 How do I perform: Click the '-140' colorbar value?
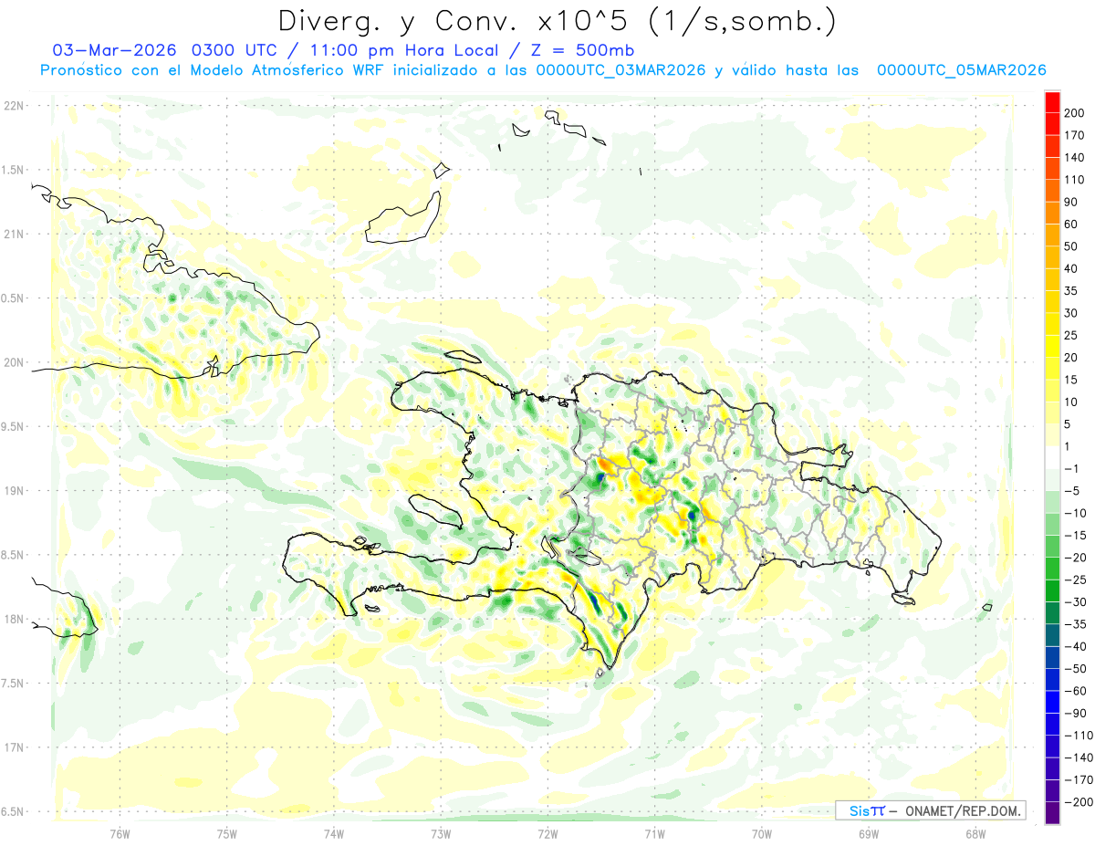[x=1078, y=757]
